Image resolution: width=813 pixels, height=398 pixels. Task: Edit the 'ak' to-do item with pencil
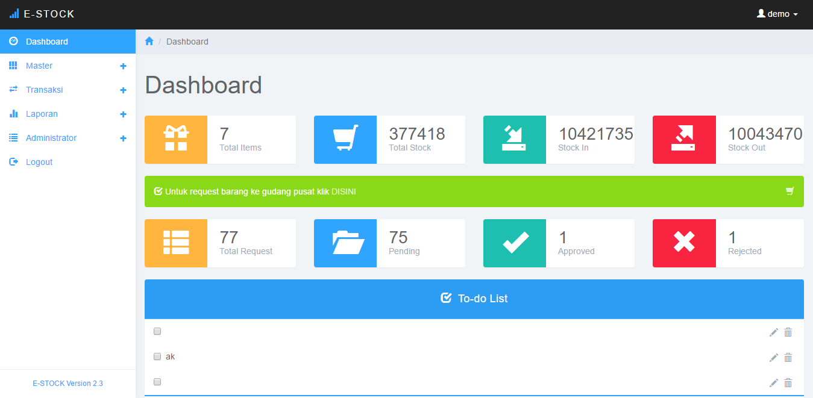tap(774, 357)
